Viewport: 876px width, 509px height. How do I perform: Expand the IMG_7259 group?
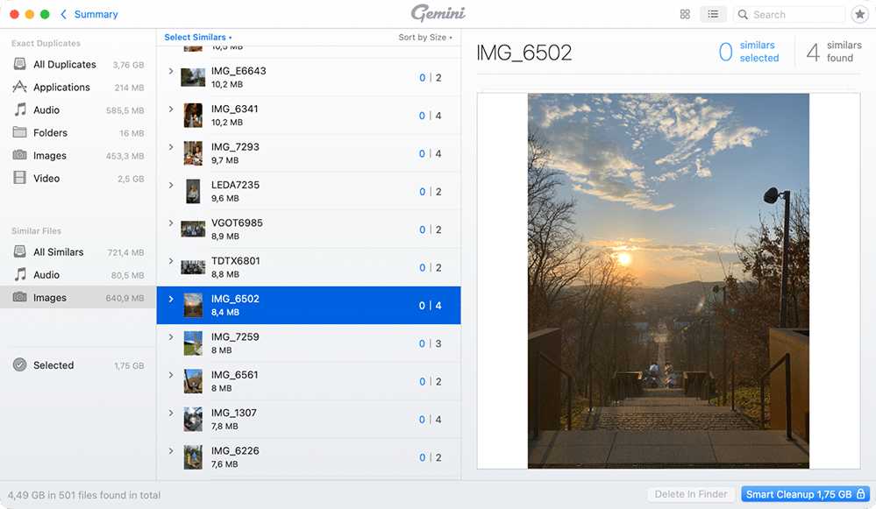click(171, 336)
